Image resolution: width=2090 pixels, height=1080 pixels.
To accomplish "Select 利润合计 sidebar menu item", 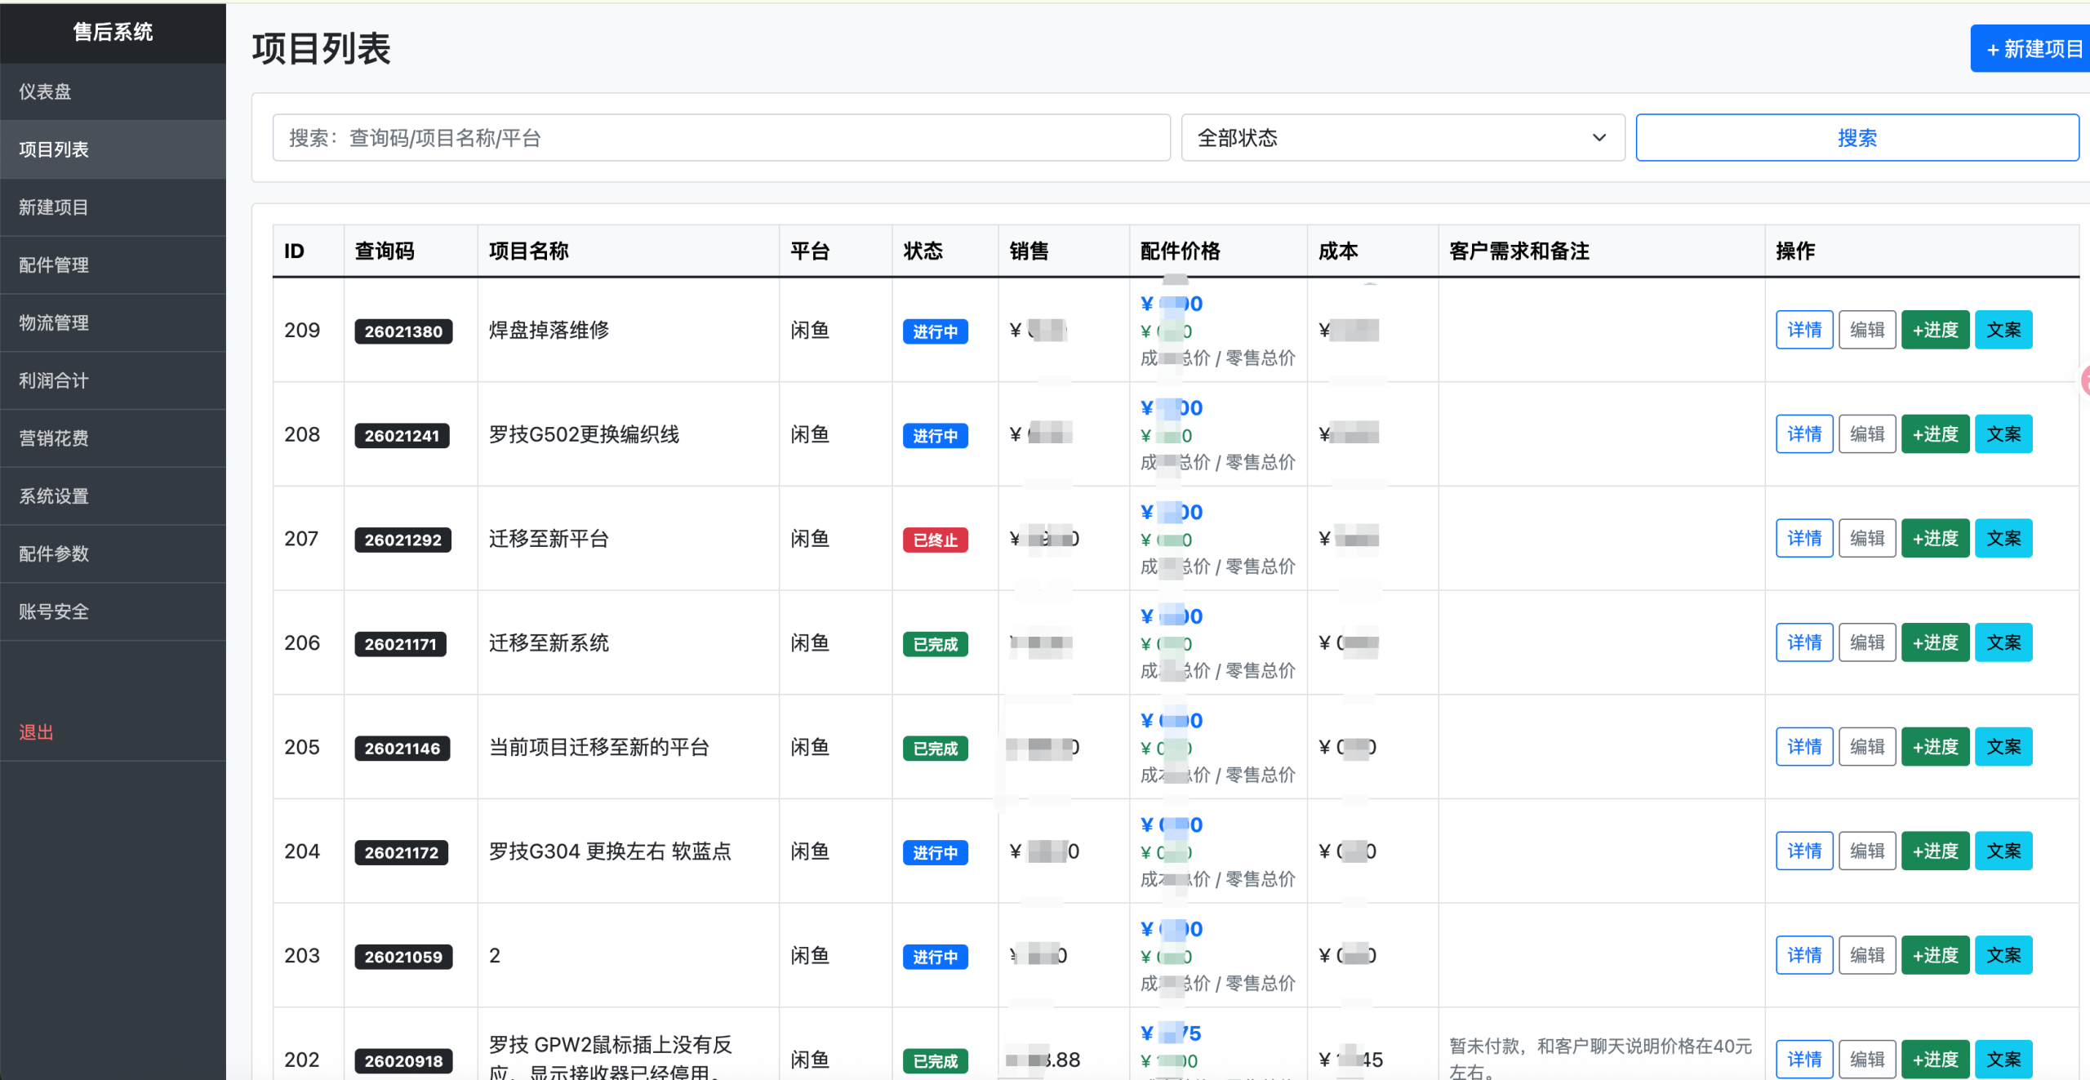I will tap(54, 380).
